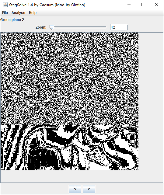
Task: Click the StegSolve 1.4 title bar text
Action: [47, 5]
